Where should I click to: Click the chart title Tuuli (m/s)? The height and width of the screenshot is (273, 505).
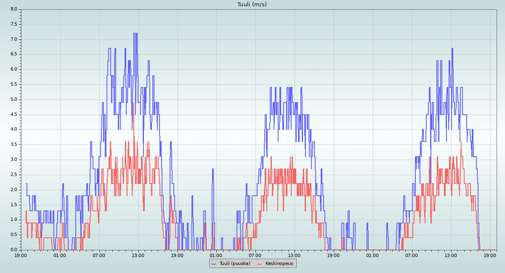(252, 5)
